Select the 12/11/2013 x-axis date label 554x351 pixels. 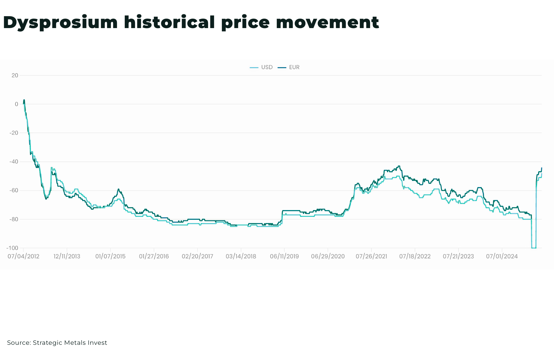tap(67, 256)
